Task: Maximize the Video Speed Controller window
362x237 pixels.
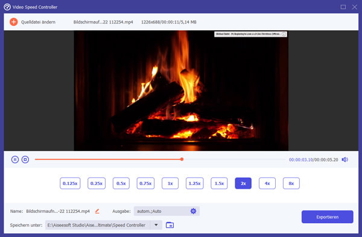Action: click(343, 7)
